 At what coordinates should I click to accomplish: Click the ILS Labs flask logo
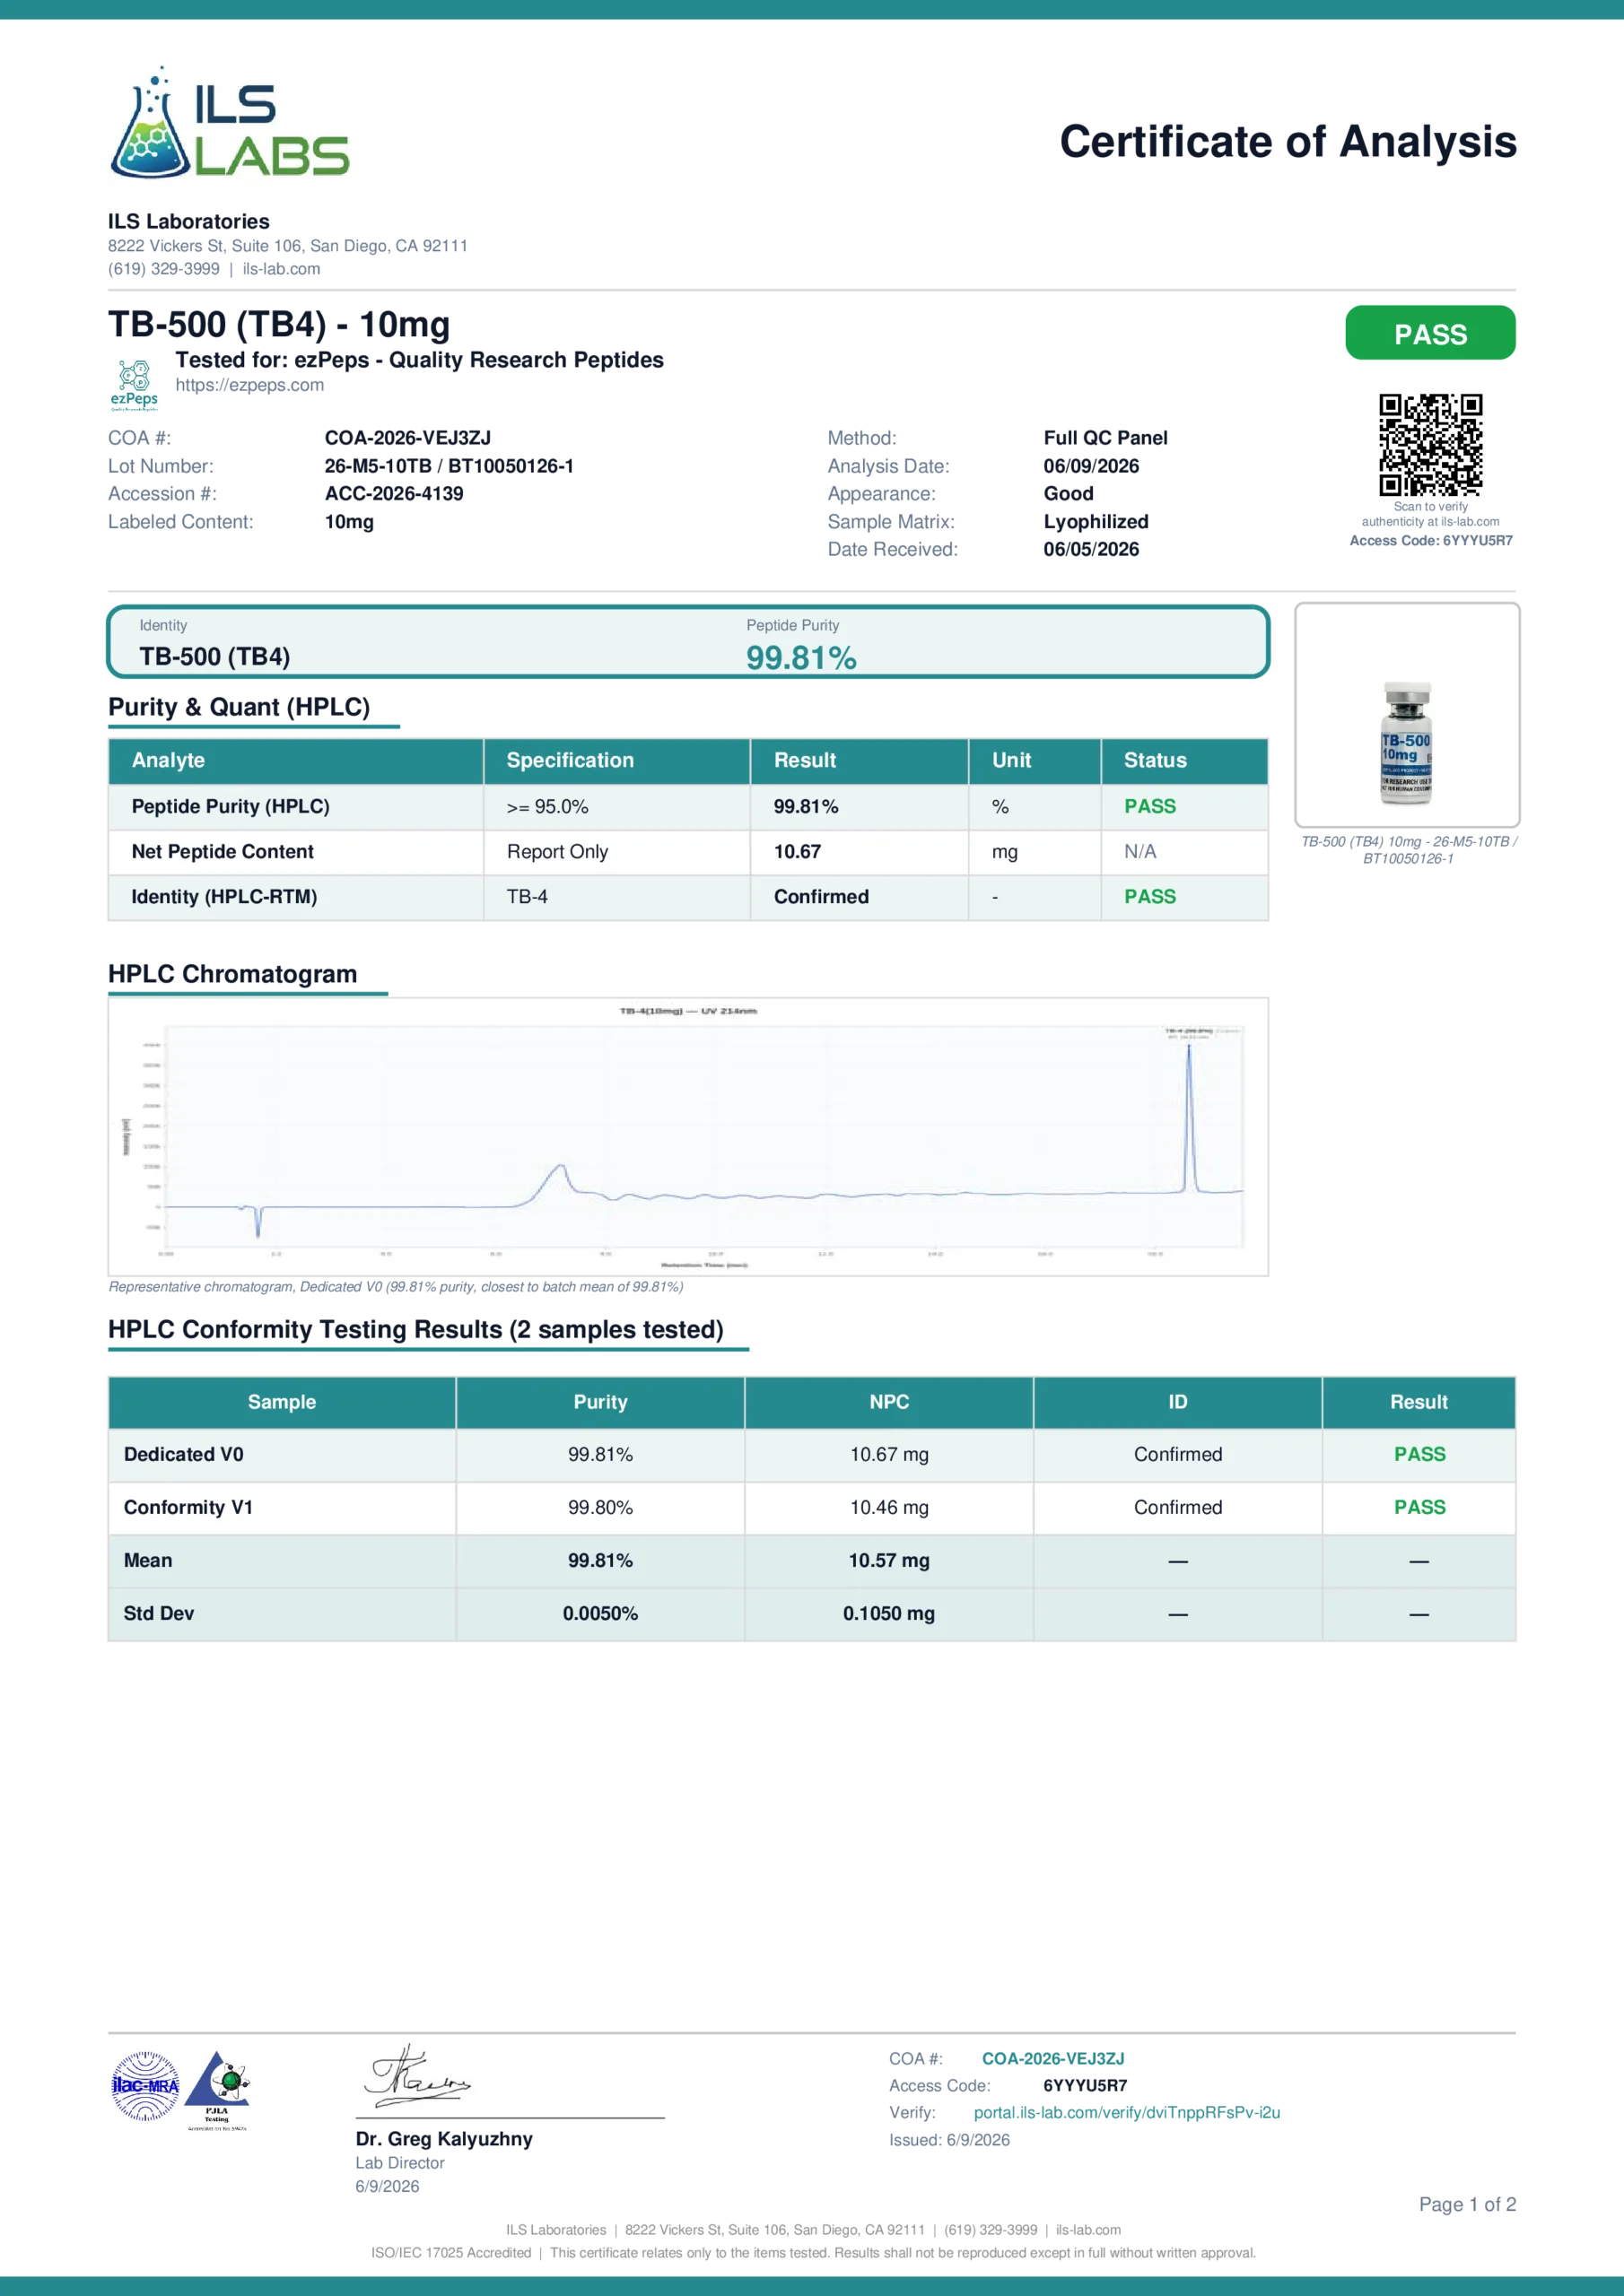click(231, 124)
